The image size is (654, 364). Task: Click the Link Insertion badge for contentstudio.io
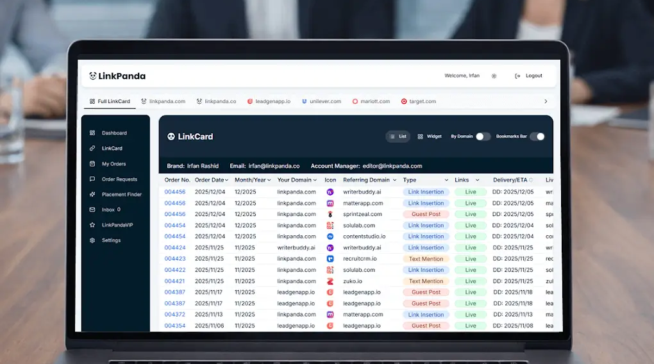[426, 236]
